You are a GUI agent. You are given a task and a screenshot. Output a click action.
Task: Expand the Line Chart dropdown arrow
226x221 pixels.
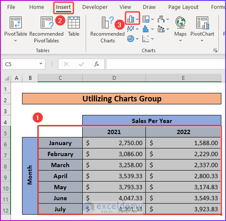point(137,29)
